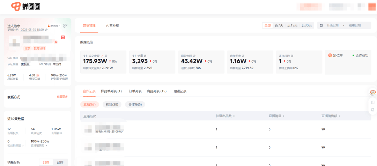Click the 娇仁亭 brand avatar icon
This screenshot has height=166, width=377.
pyautogui.click(x=330, y=55)
